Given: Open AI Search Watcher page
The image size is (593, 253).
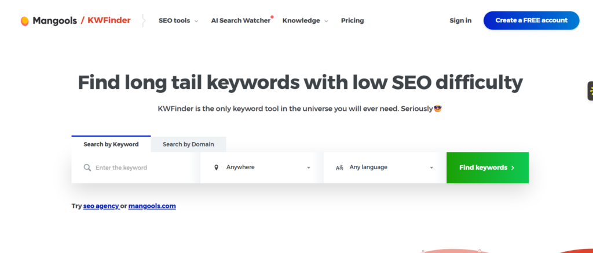Looking at the screenshot, I should pos(240,21).
